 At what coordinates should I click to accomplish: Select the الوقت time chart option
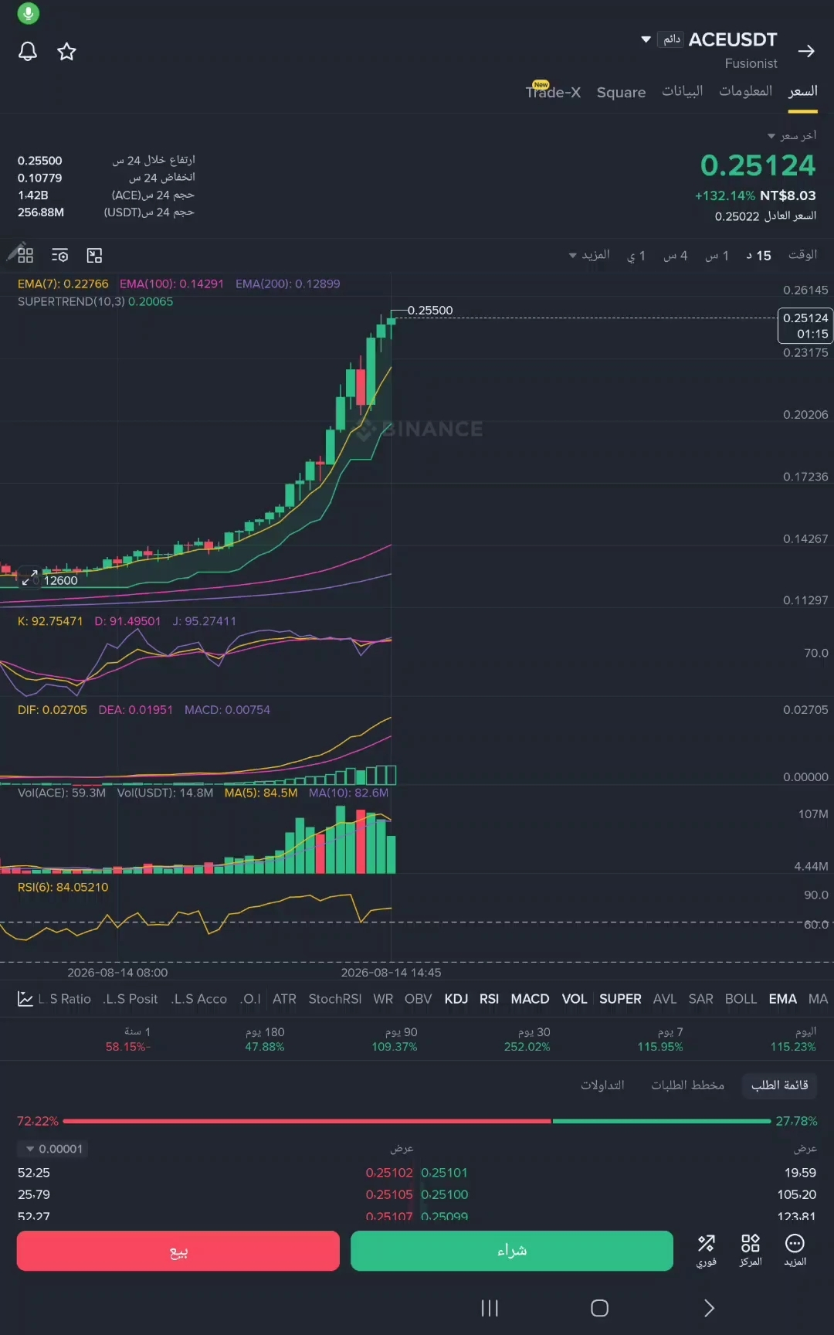(x=802, y=255)
